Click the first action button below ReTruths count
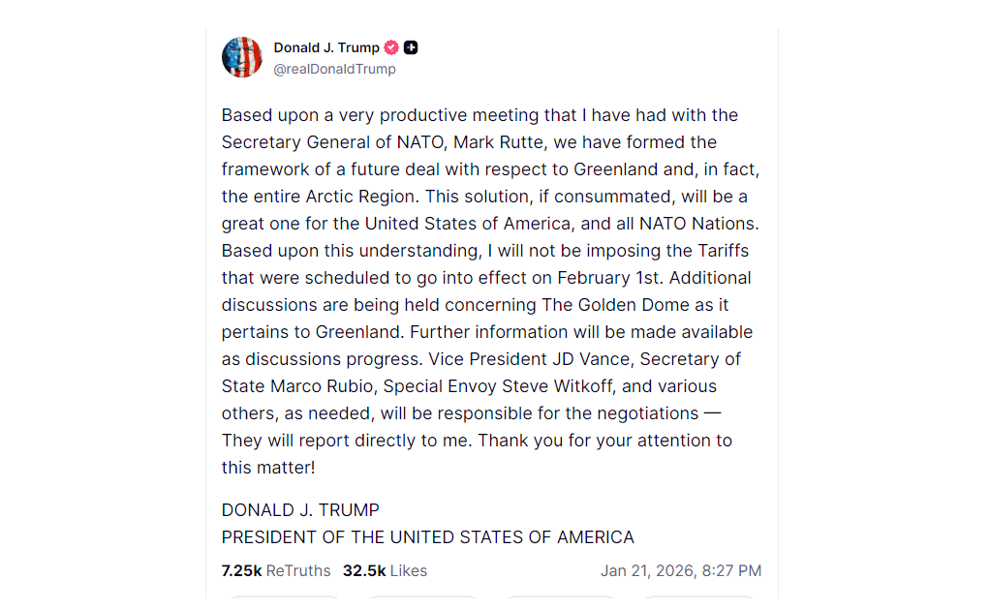This screenshot has height=610, width=990. click(x=282, y=602)
